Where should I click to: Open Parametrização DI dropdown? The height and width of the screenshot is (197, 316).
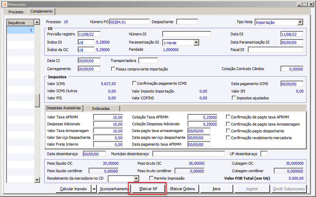pyautogui.click(x=196, y=43)
